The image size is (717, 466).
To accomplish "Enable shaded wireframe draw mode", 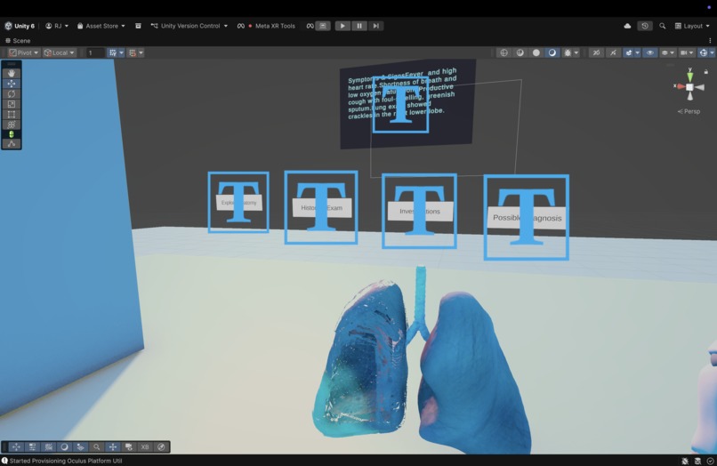I will [x=520, y=52].
